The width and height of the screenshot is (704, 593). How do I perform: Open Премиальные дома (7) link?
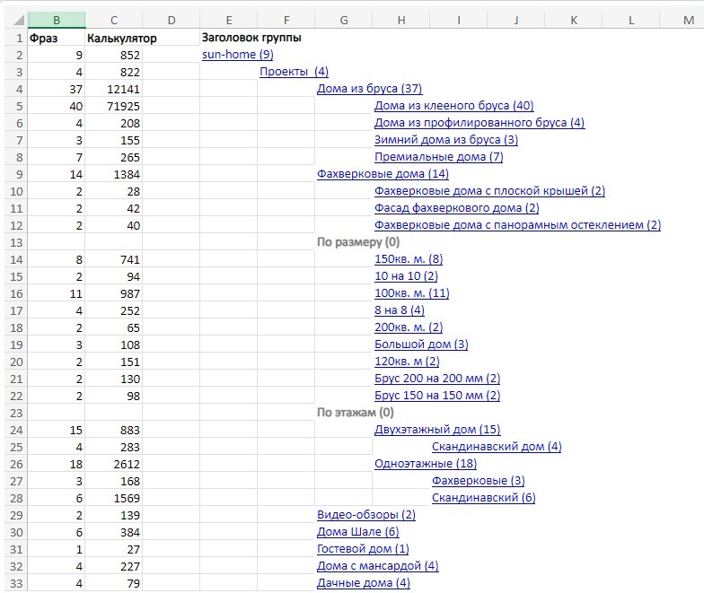tap(438, 157)
